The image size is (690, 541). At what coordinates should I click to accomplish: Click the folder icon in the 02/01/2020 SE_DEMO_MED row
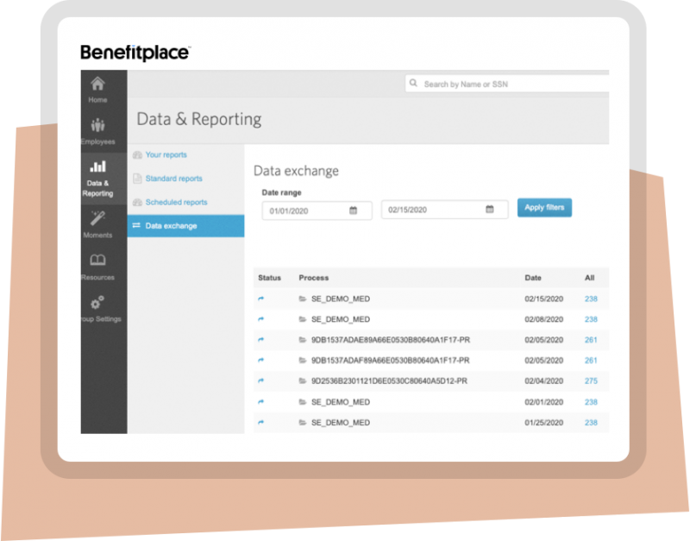[x=303, y=402]
